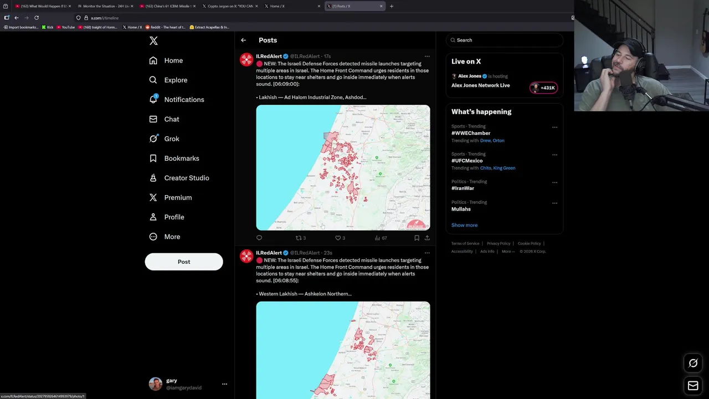Click reply icon on first post
Screen dimensions: 709x399
coord(259,238)
